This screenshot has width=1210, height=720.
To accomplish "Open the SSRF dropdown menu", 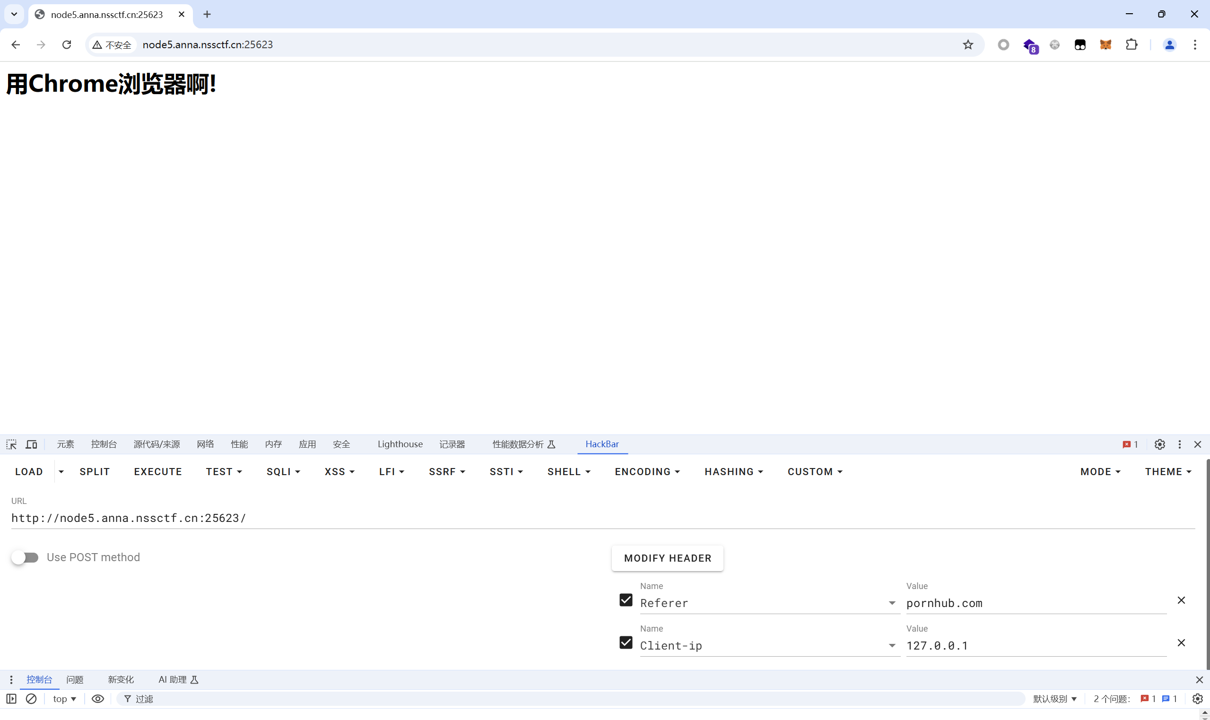I will tap(447, 472).
